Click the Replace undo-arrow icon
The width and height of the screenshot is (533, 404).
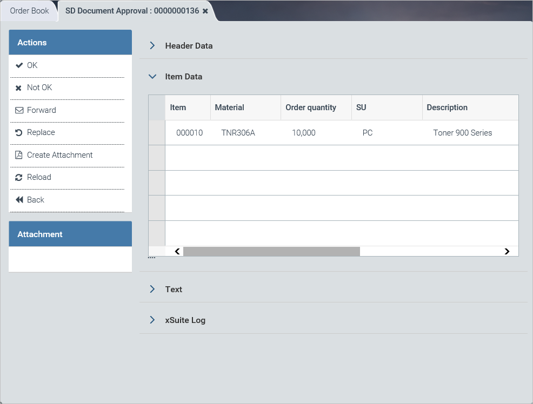pyautogui.click(x=19, y=133)
